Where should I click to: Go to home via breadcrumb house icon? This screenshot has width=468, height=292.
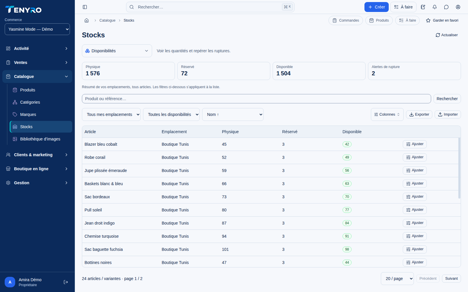pyautogui.click(x=87, y=20)
